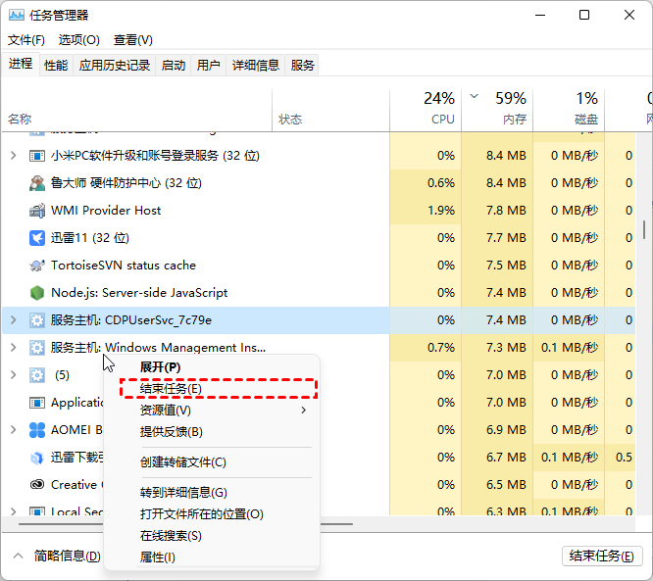The width and height of the screenshot is (653, 581).
Task: Click the 7.8 MB memory value
Action: point(506,211)
